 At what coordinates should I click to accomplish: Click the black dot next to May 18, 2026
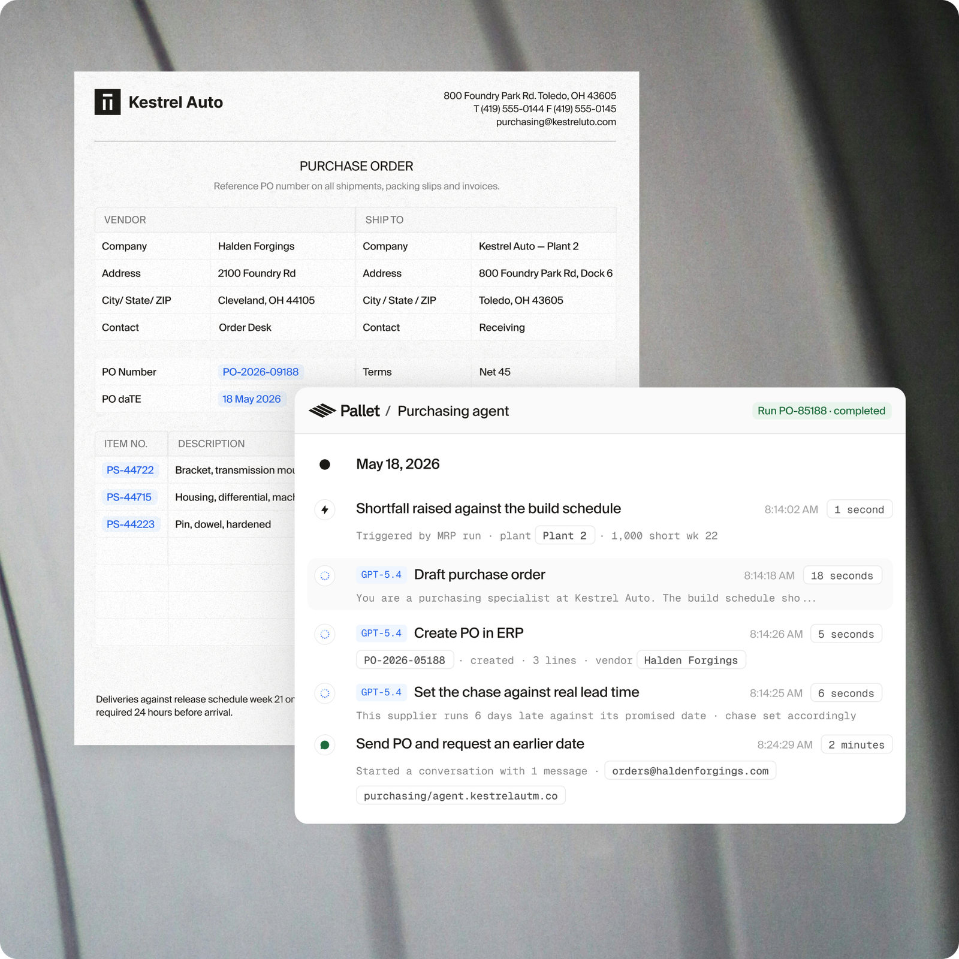click(x=325, y=465)
